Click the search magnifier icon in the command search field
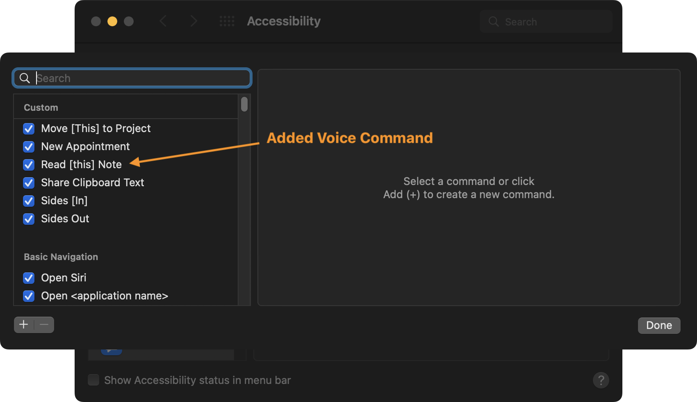The image size is (697, 402). coord(25,78)
